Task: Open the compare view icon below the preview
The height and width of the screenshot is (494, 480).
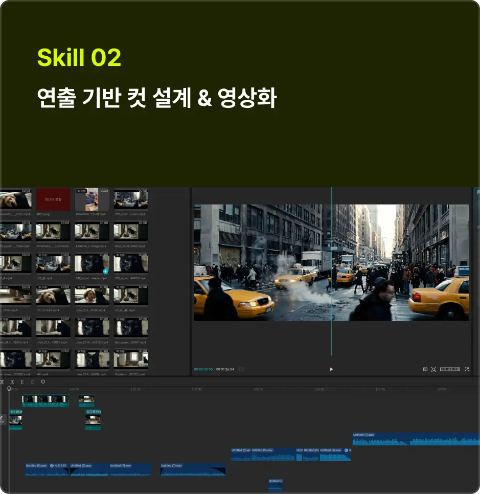Action: [x=425, y=369]
